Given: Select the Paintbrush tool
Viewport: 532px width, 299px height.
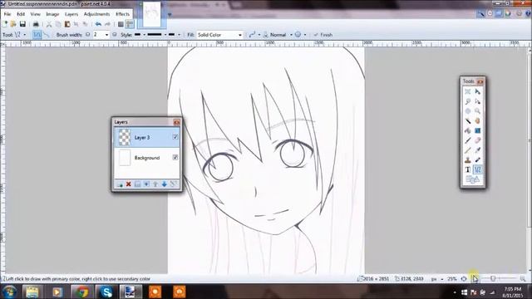Looking at the screenshot, I should click(468, 140).
